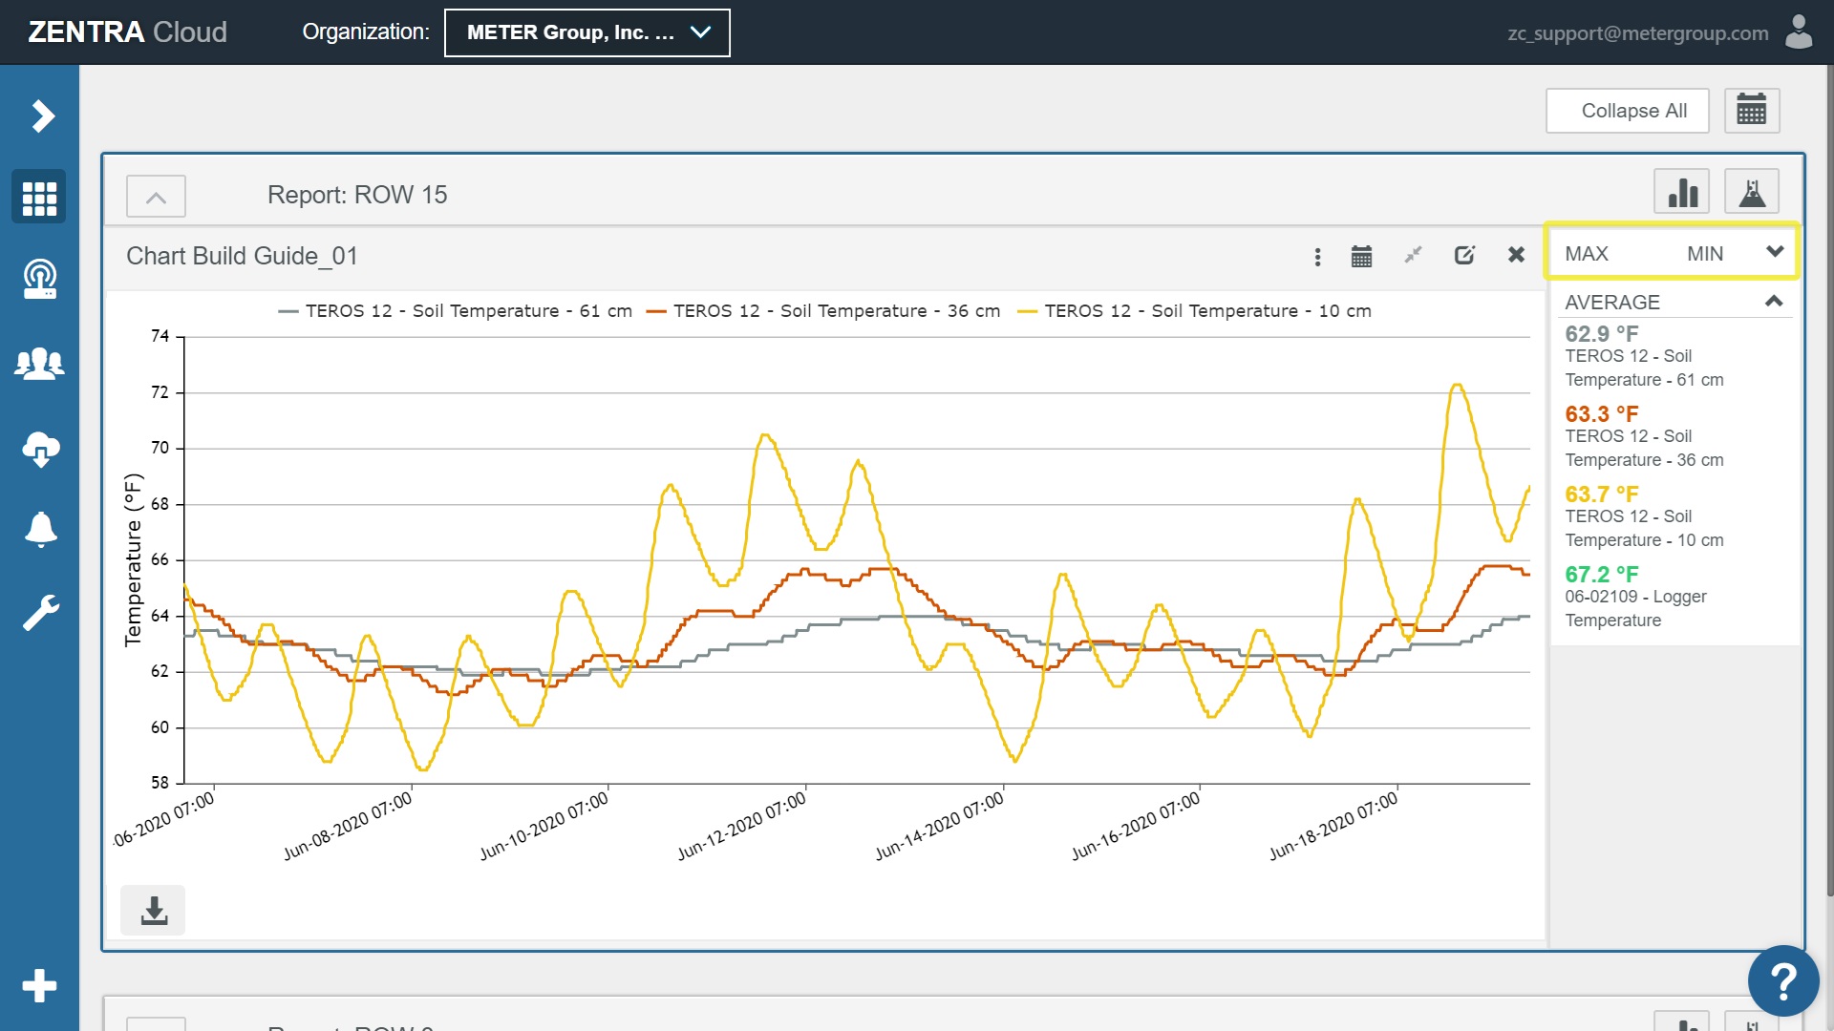Open the Organization dropdown
The height and width of the screenshot is (1031, 1834).
(x=586, y=32)
